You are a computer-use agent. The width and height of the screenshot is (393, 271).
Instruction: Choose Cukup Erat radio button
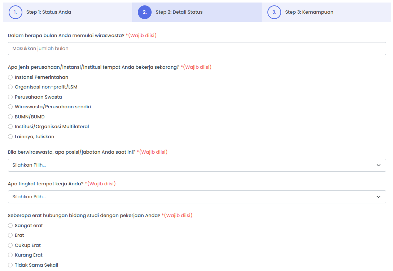coord(10,245)
